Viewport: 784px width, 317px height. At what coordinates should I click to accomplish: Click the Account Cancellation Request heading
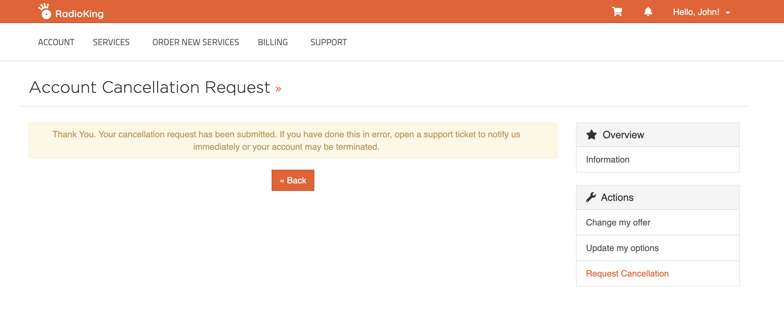(x=150, y=87)
